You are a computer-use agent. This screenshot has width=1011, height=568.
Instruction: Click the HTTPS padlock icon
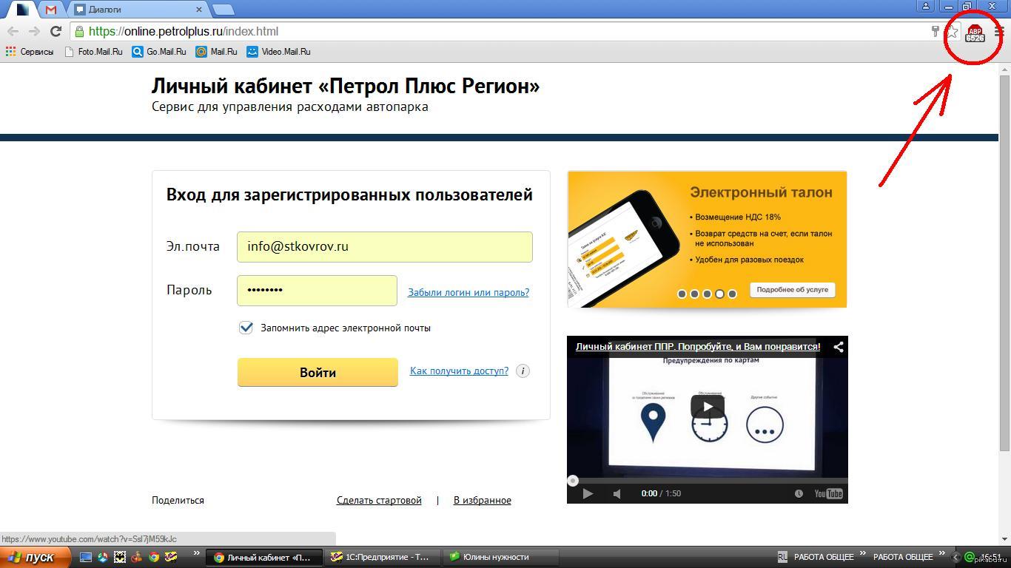point(79,31)
